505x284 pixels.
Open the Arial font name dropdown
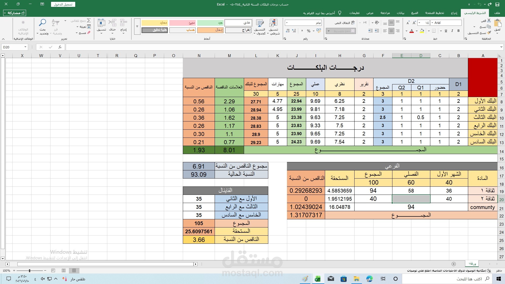[432, 23]
